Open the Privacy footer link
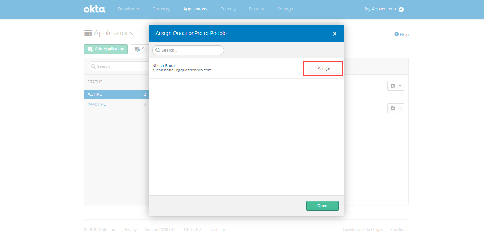Image resolution: width=484 pixels, height=240 pixels. click(130, 230)
